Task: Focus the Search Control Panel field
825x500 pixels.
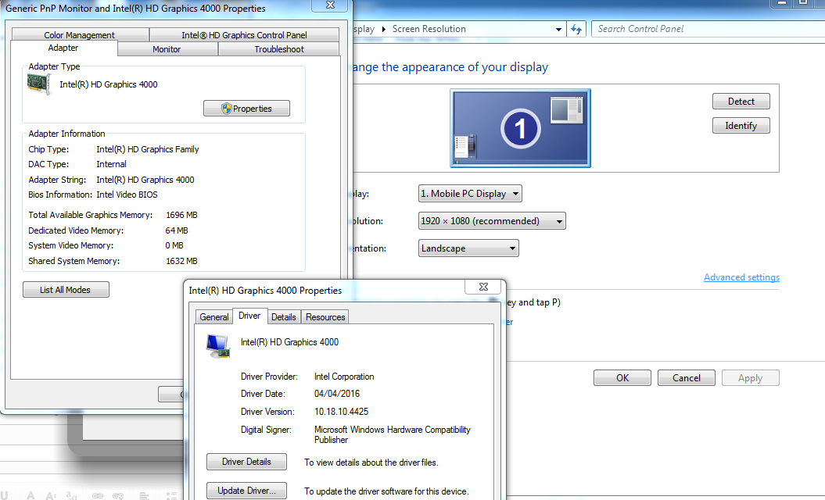Action: 708,29
